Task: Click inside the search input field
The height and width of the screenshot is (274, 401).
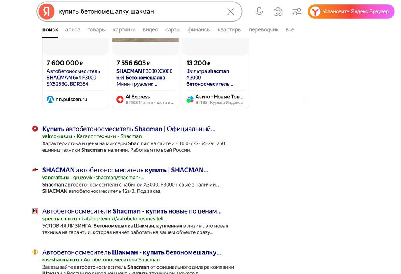Action: (137, 11)
